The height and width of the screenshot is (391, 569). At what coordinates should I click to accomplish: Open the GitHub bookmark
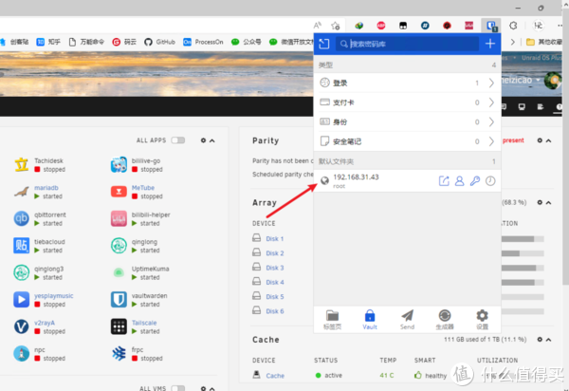coord(159,42)
